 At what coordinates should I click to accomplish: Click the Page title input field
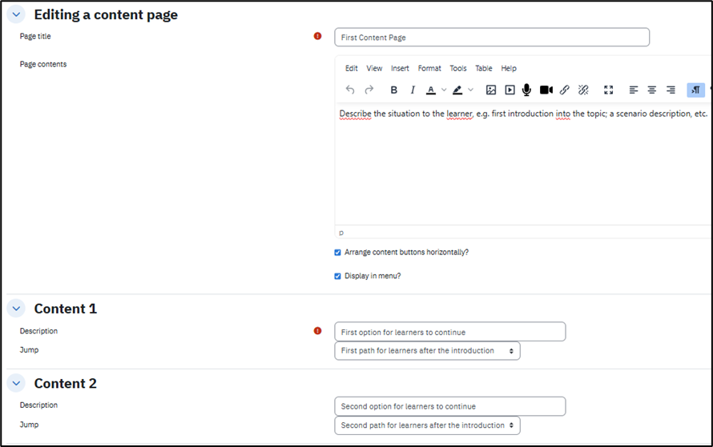coord(491,38)
